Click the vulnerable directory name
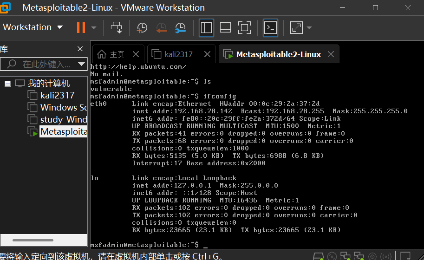The image size is (424, 260). 111,89
